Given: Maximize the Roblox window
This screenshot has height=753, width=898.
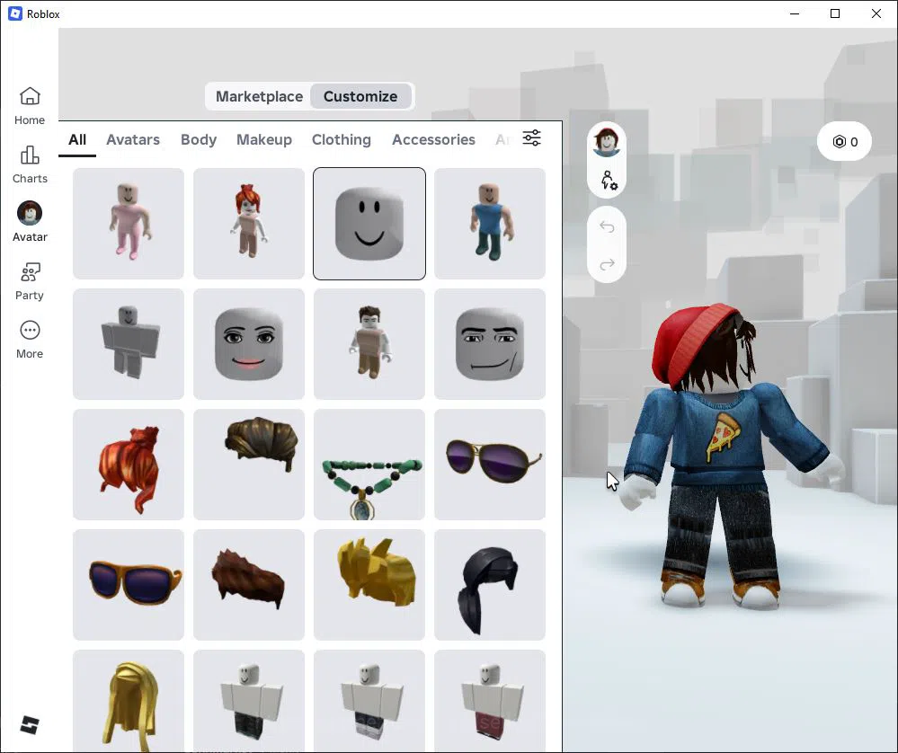Looking at the screenshot, I should [x=835, y=13].
